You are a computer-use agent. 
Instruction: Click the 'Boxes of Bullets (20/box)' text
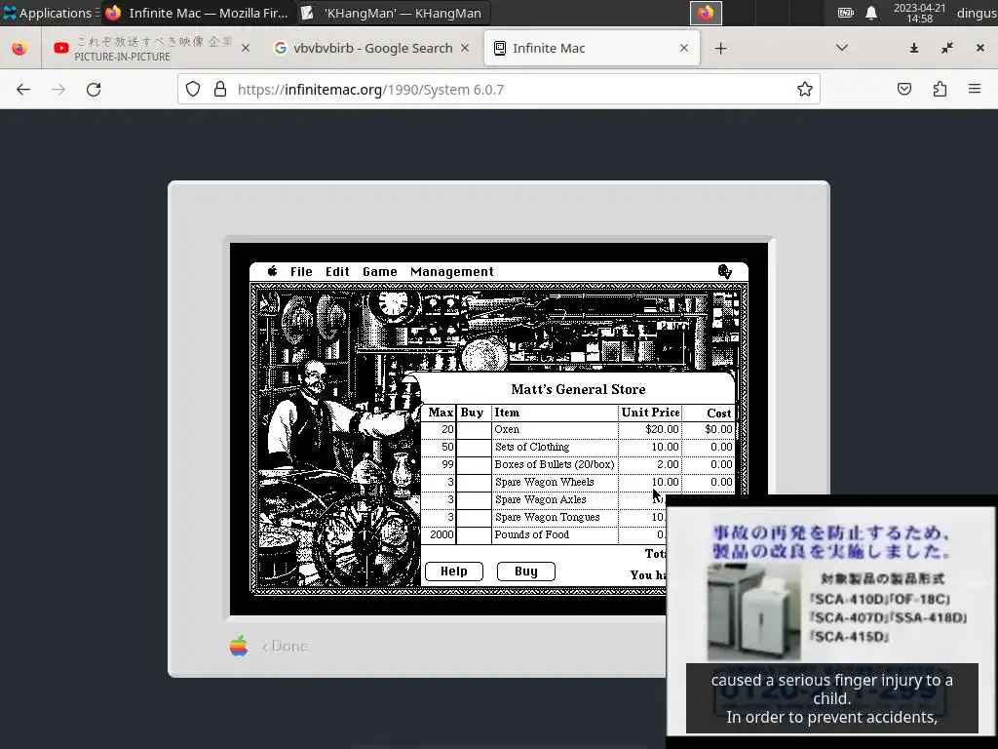[x=555, y=465]
